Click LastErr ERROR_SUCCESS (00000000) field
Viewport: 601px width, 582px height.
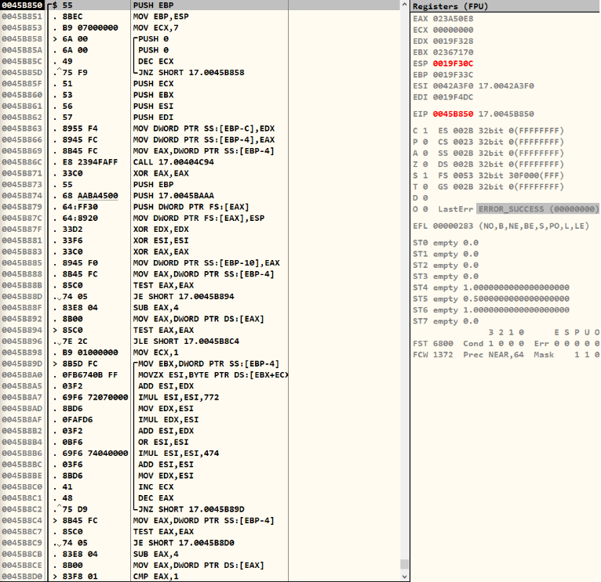point(537,209)
